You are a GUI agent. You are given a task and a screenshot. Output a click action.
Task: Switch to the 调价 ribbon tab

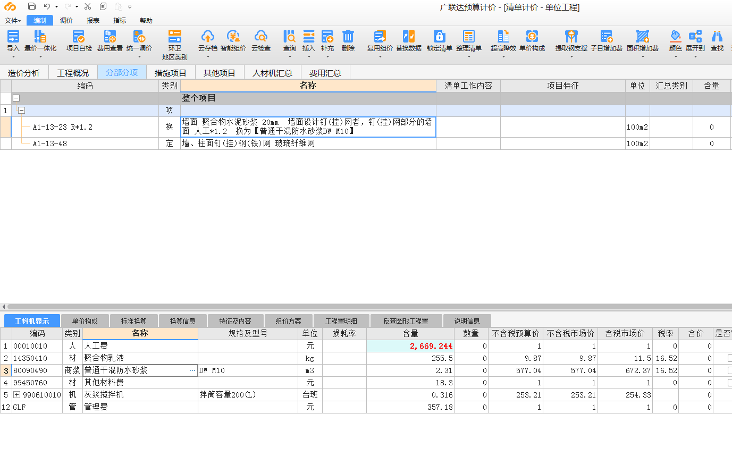[x=66, y=21]
